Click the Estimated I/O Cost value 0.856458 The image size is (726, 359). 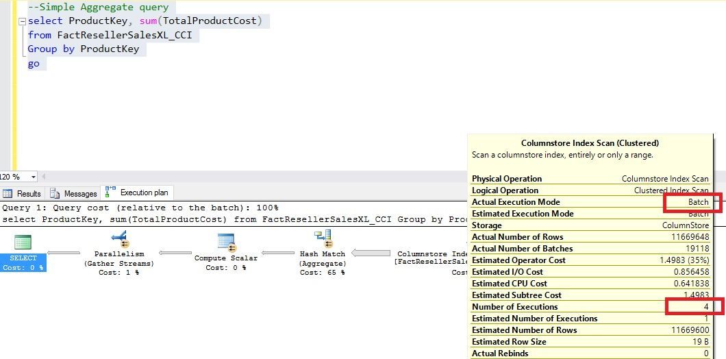692,272
